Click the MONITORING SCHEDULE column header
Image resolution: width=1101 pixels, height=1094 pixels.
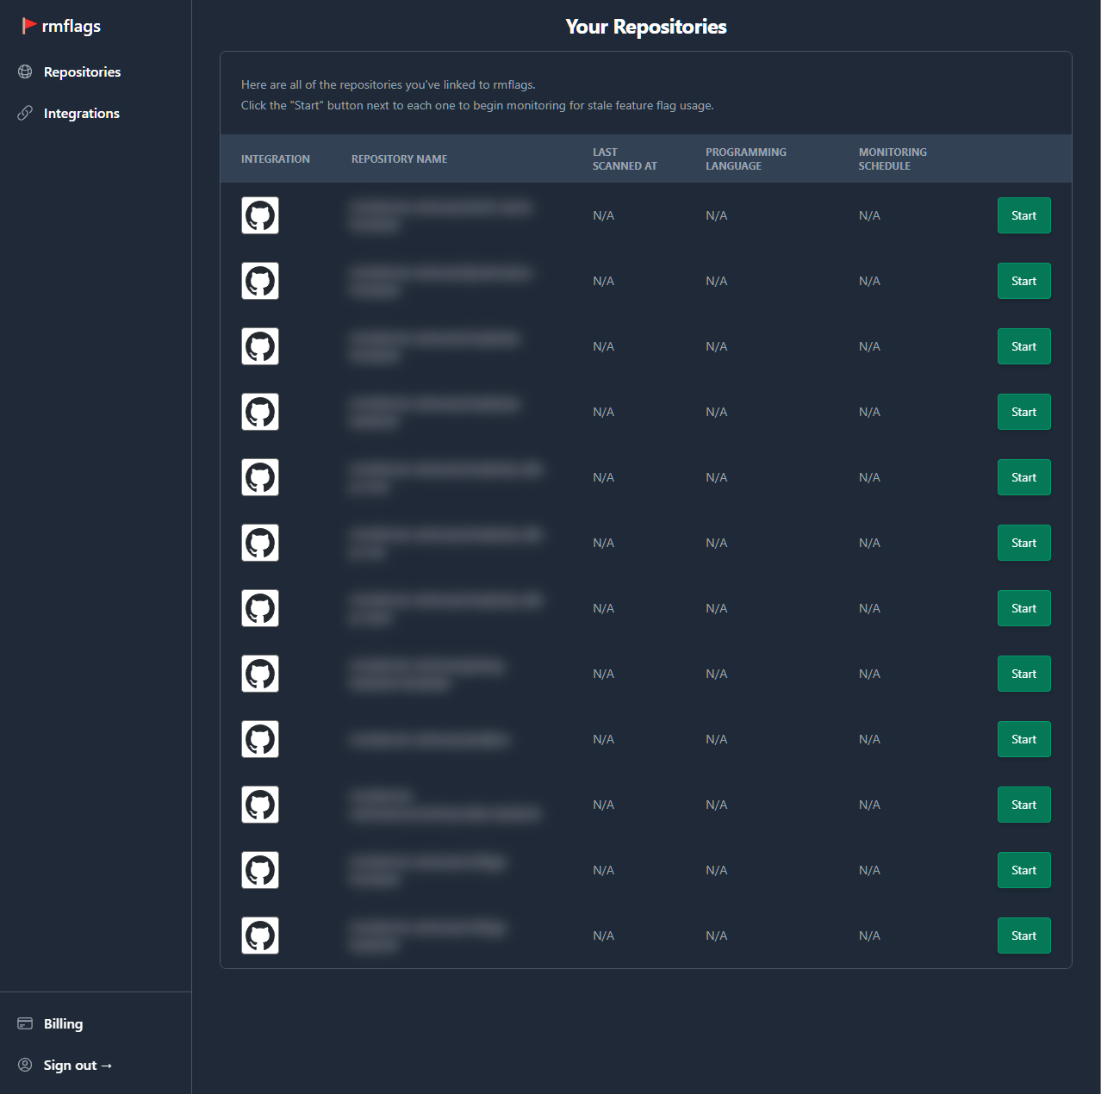[x=893, y=159]
